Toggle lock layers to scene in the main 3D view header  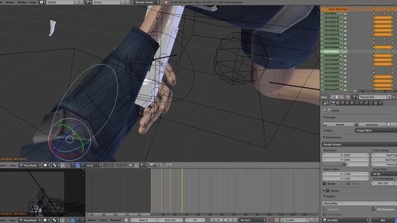131,165
